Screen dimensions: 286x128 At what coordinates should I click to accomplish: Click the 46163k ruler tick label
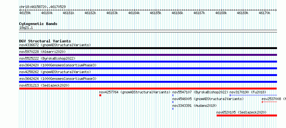tap(112, 13)
